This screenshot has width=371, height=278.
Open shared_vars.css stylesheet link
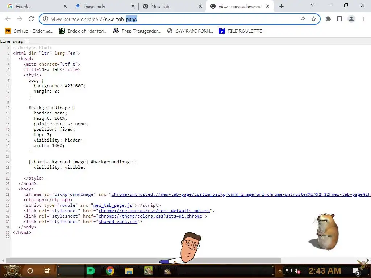tap(118, 222)
